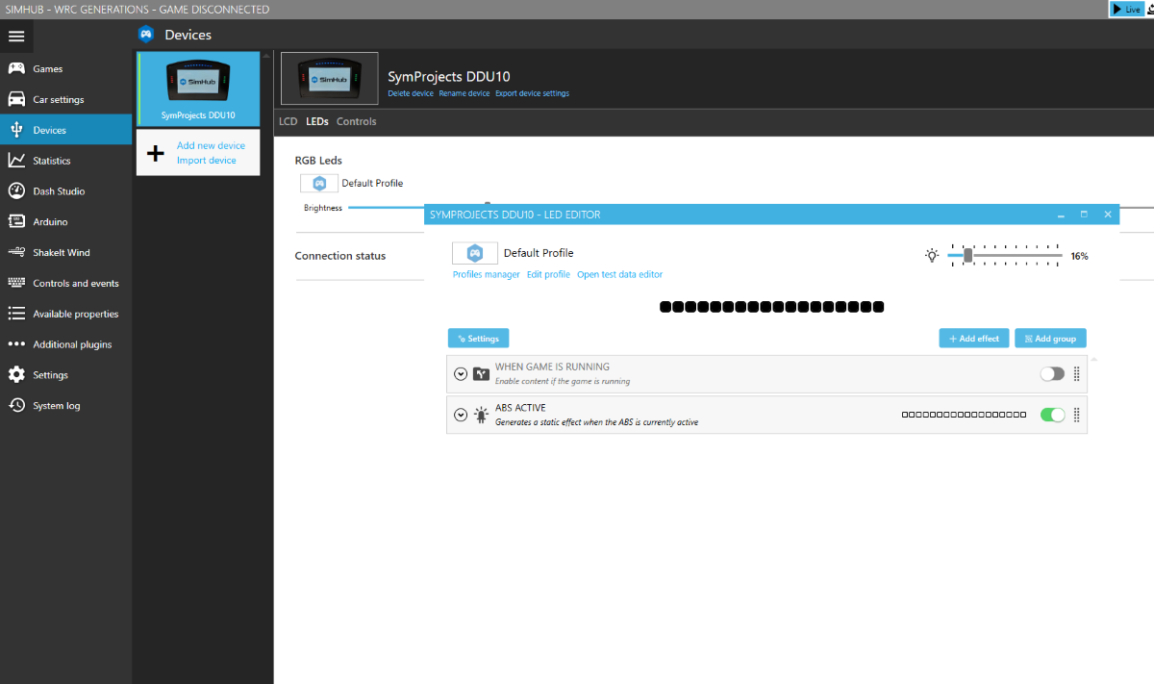Disable the ABS Active effect toggle
The image size is (1154, 684).
(x=1052, y=415)
